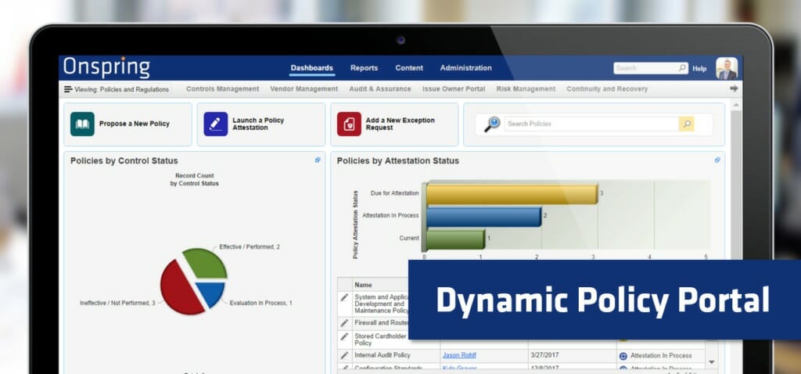This screenshot has width=801, height=374.
Task: Click the right arrow on dashboard bar
Action: (734, 88)
